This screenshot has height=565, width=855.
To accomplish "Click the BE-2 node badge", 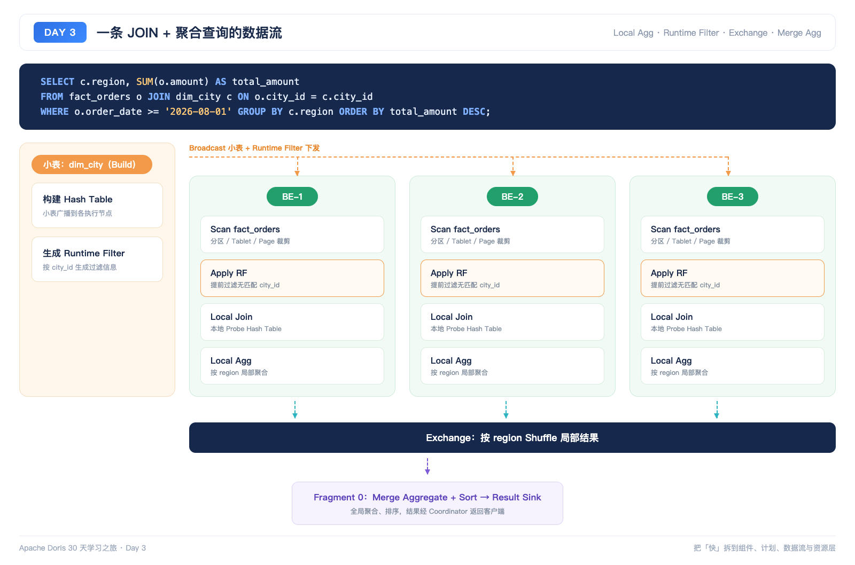I will [x=512, y=197].
